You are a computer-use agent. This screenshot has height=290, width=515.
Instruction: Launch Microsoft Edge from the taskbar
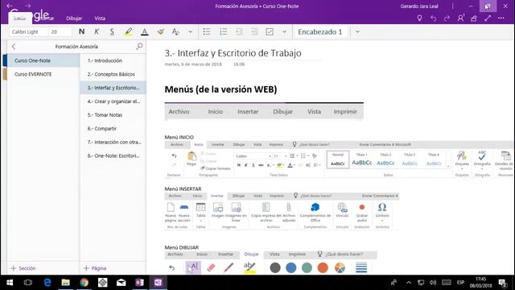(47, 283)
